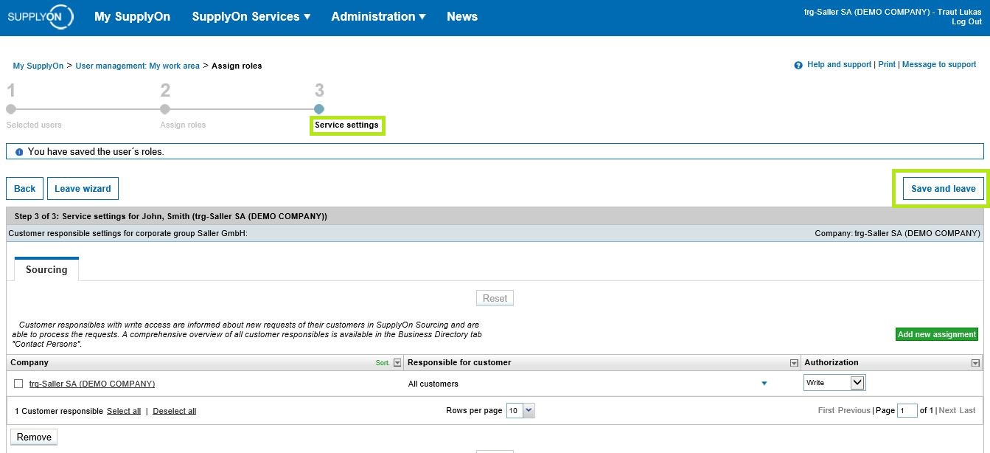Click the All customers cell text
The height and width of the screenshot is (453, 990).
(433, 384)
